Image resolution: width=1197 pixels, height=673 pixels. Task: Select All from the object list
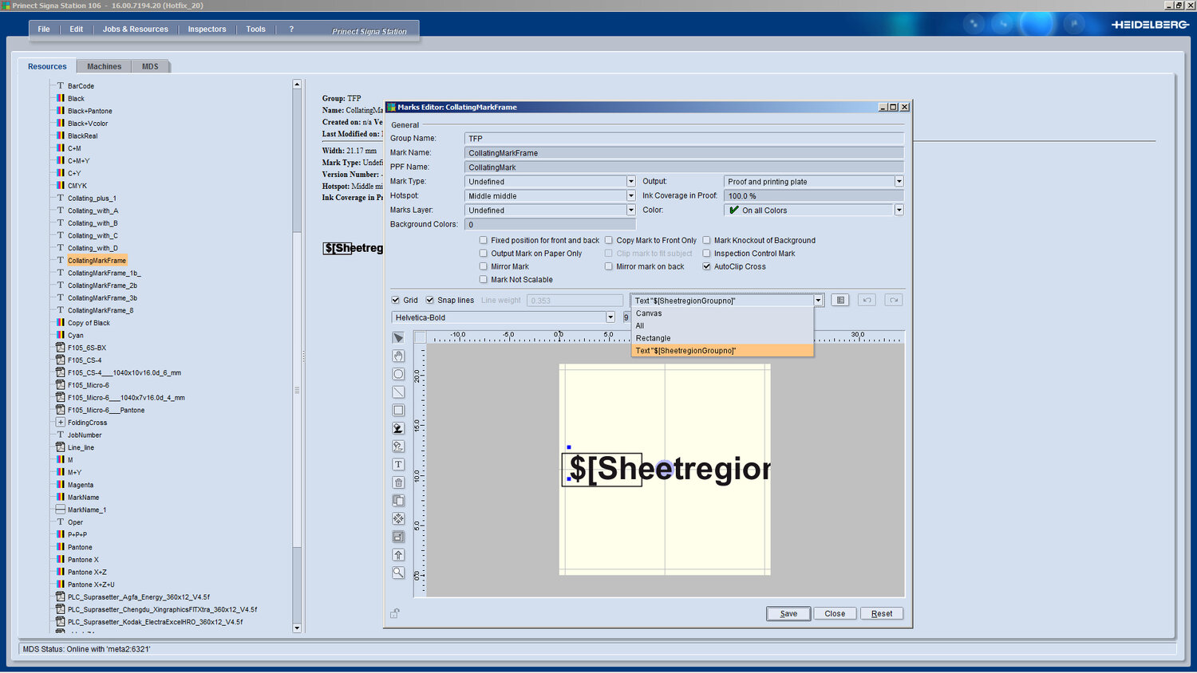[x=722, y=326]
